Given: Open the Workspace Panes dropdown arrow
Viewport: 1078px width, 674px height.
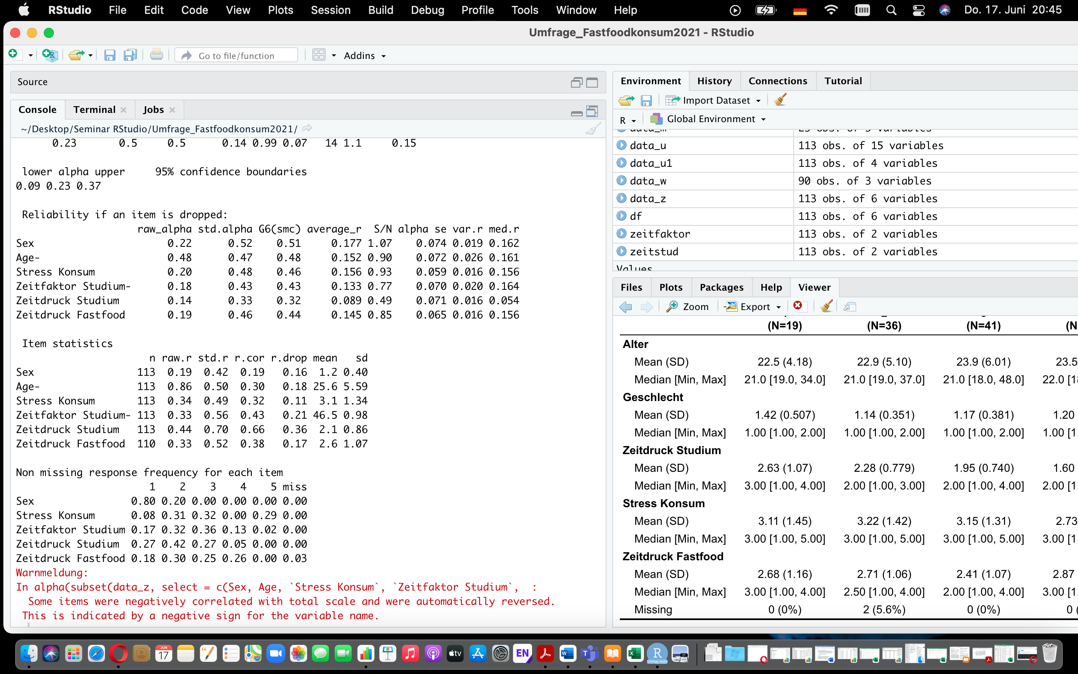Looking at the screenshot, I should [x=334, y=56].
